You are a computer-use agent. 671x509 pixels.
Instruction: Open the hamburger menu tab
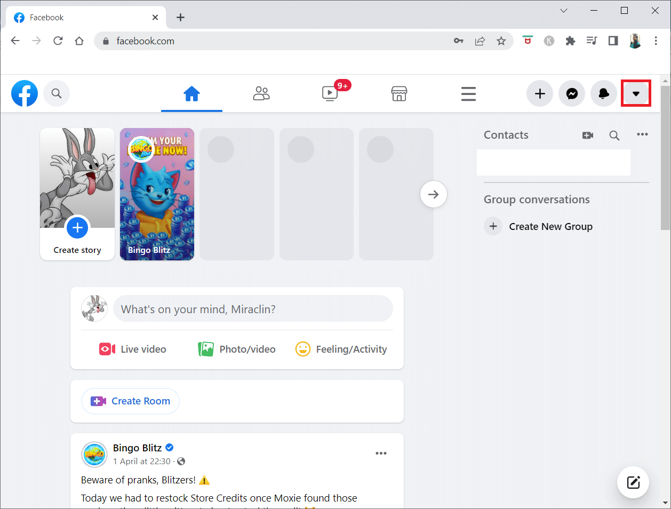[468, 94]
